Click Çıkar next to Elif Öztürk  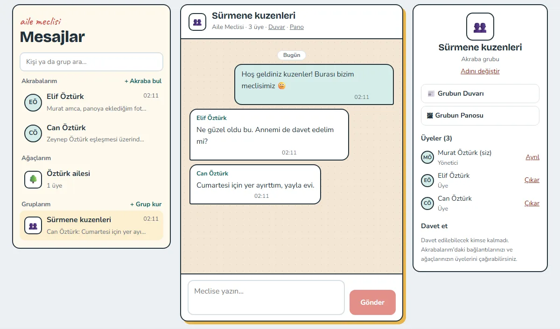[x=532, y=180]
